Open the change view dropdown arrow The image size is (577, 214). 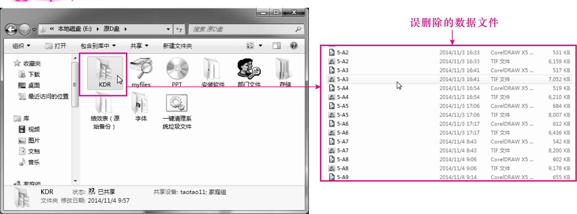(x=260, y=46)
